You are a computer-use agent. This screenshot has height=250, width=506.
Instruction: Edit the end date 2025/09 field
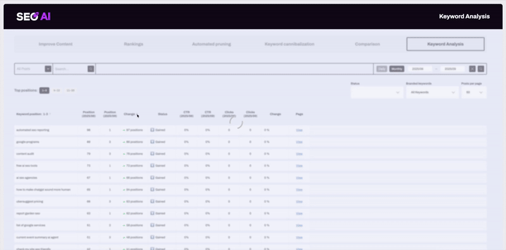point(452,69)
